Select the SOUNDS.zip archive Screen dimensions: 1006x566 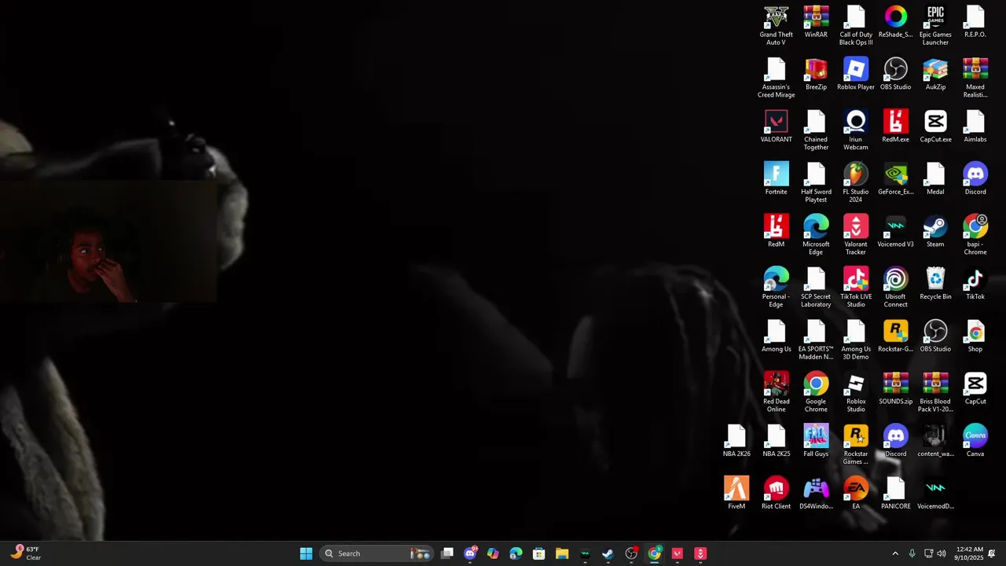[x=895, y=390]
